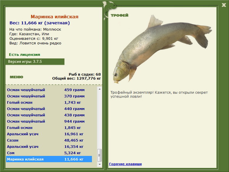
Task: Click the scroll down arrow of fish list
Action: [x=100, y=164]
